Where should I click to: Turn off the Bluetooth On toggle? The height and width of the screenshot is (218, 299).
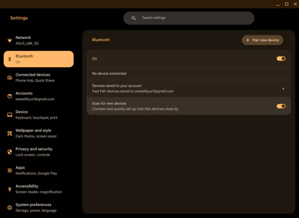click(x=281, y=59)
